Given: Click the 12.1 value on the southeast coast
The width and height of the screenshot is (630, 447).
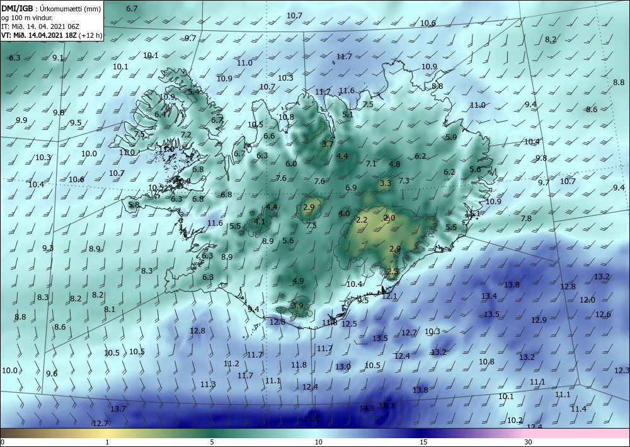Looking at the screenshot, I should click(x=389, y=296).
